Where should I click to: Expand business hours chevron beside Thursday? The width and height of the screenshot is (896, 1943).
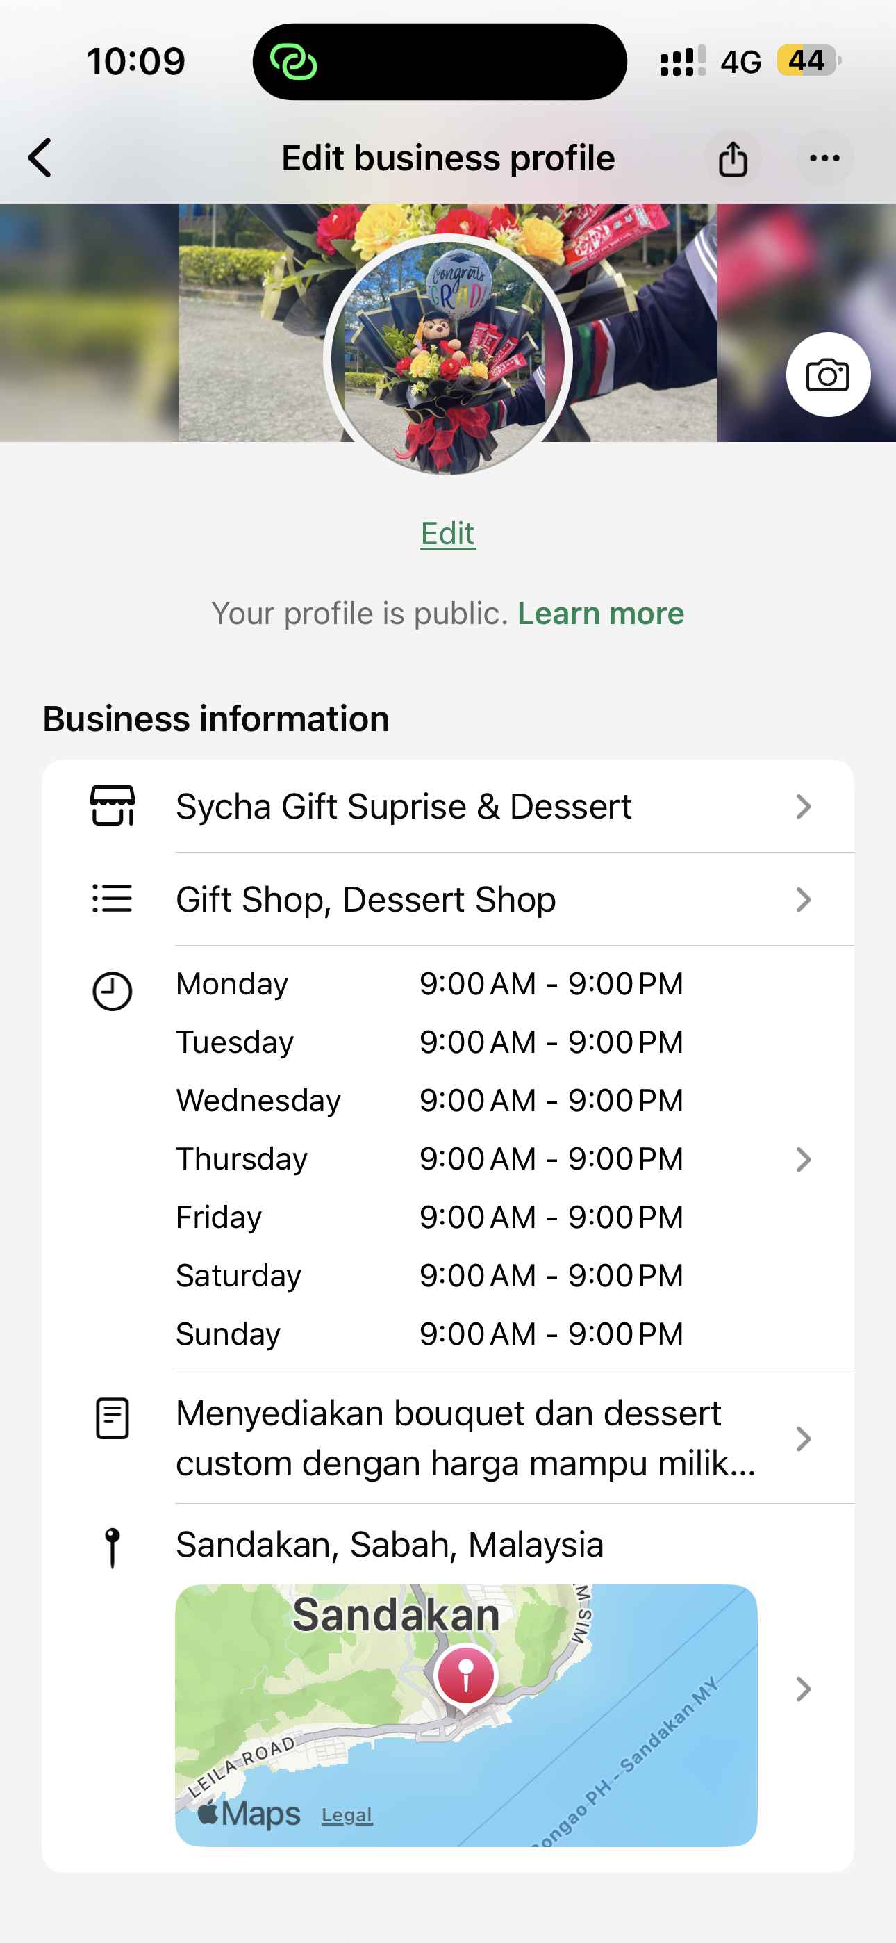click(x=803, y=1159)
